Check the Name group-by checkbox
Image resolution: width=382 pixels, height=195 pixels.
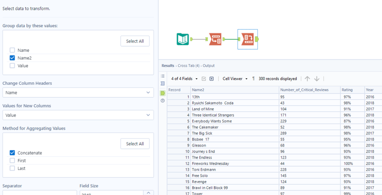click(12, 50)
